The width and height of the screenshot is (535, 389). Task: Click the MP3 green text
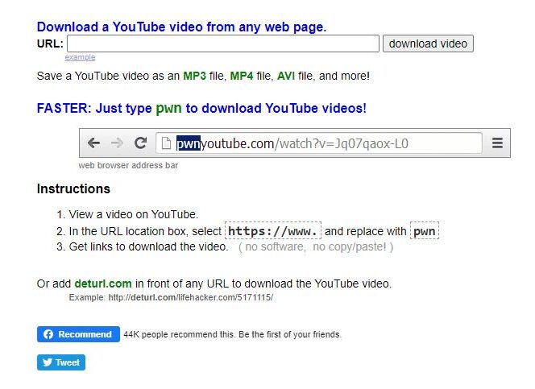(x=194, y=76)
